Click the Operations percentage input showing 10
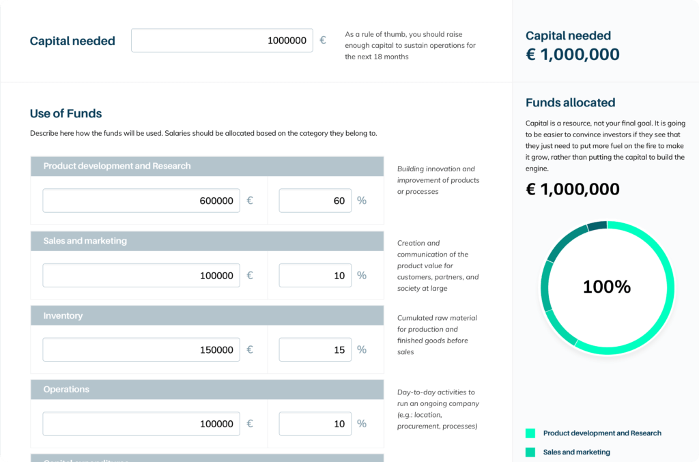 (315, 424)
